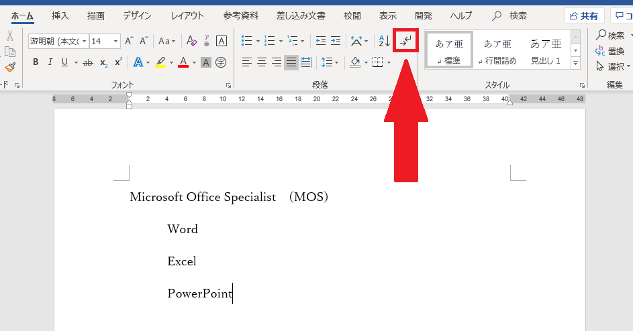Click 置換 replace button
Viewport: 633px width, 331px height.
click(610, 51)
